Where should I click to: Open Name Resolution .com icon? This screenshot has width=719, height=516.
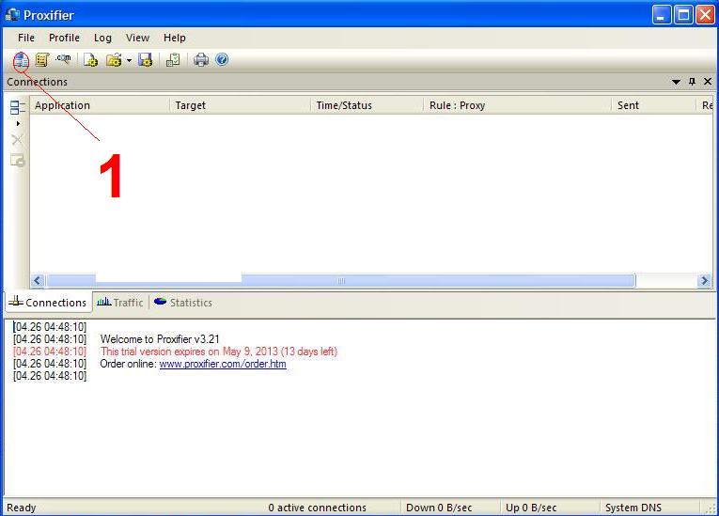click(63, 59)
